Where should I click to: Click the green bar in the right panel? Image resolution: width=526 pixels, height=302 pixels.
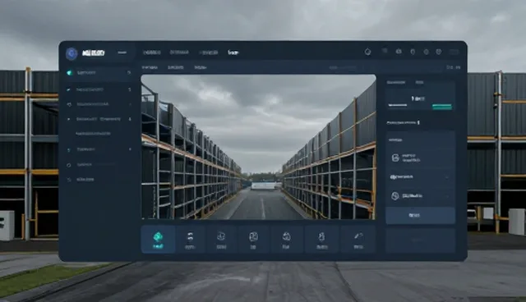pos(442,107)
